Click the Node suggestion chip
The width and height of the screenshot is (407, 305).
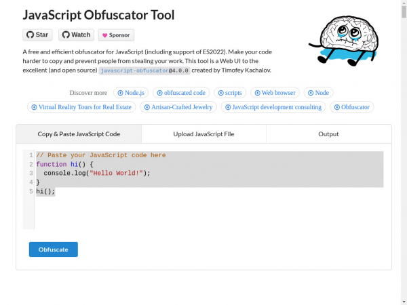pos(319,93)
